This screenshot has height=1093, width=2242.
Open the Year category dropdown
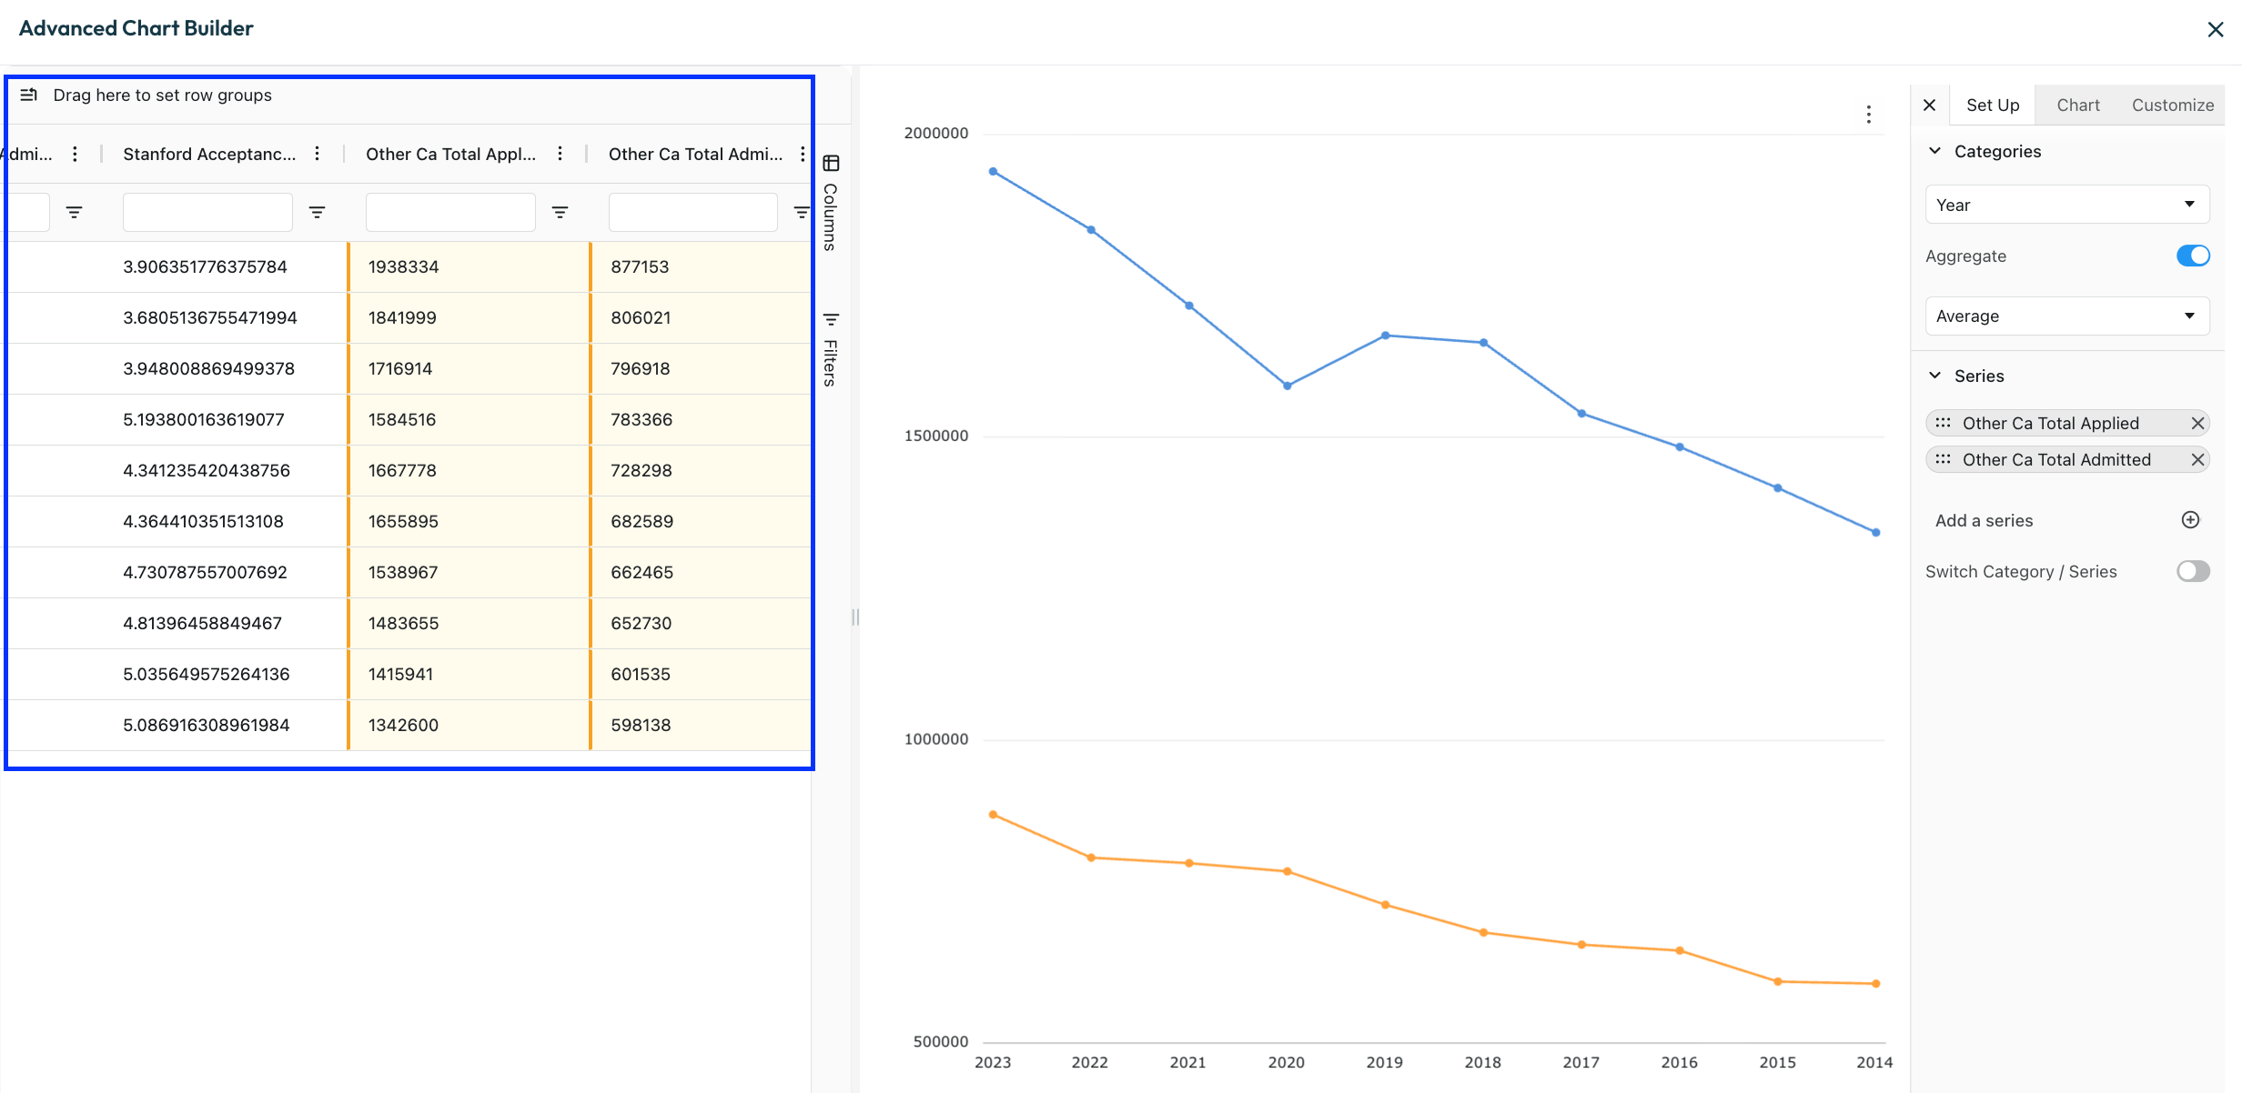click(x=2066, y=205)
